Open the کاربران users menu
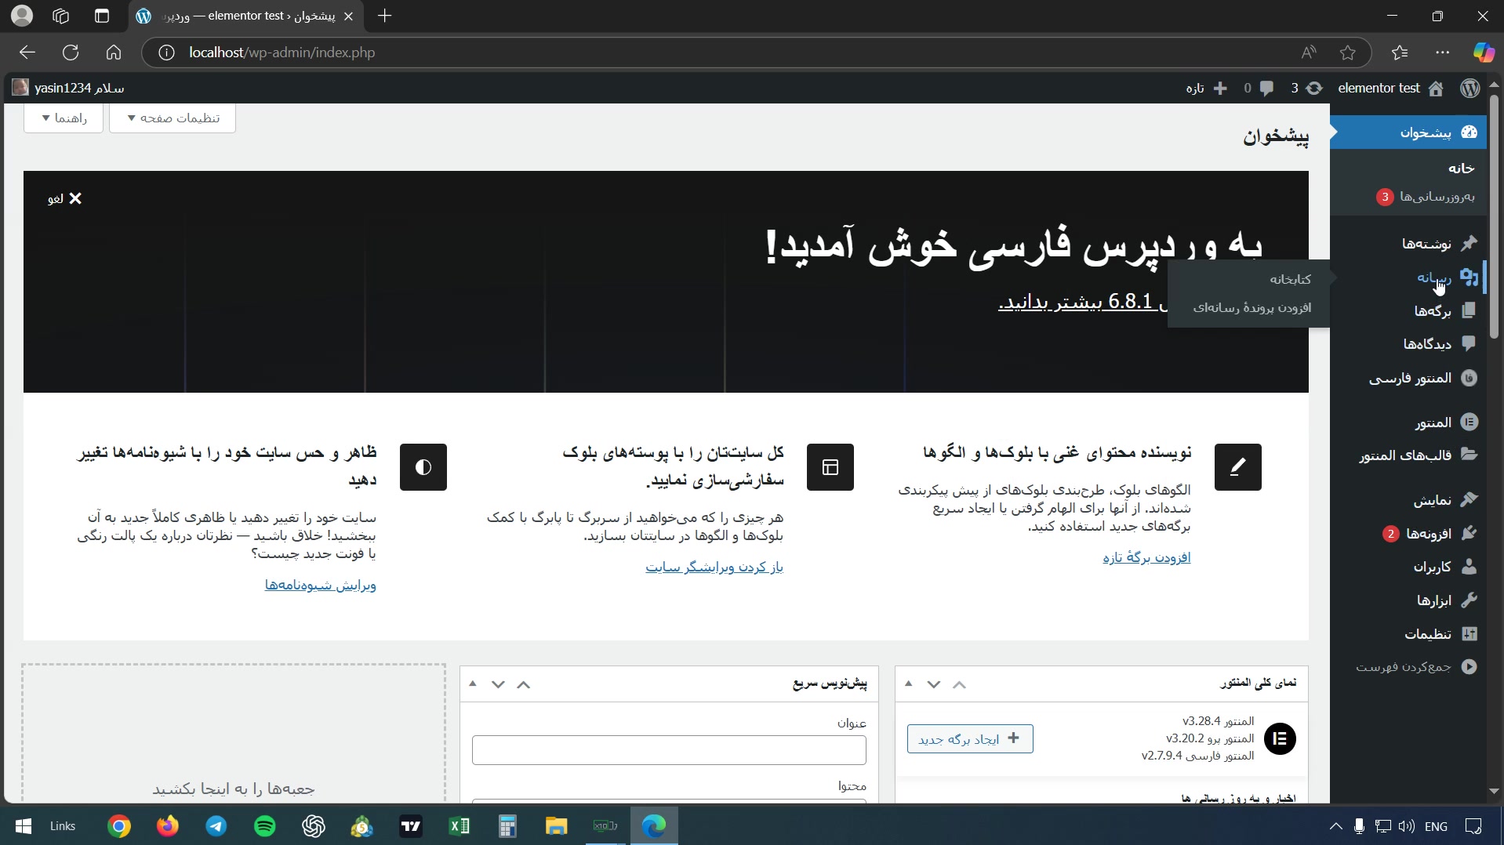Screen dimensions: 1504x845 coord(1433,567)
